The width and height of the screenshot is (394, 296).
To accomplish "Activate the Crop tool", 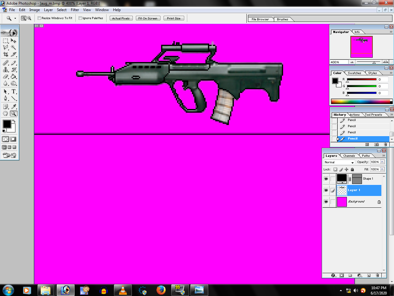I will [x=5, y=54].
